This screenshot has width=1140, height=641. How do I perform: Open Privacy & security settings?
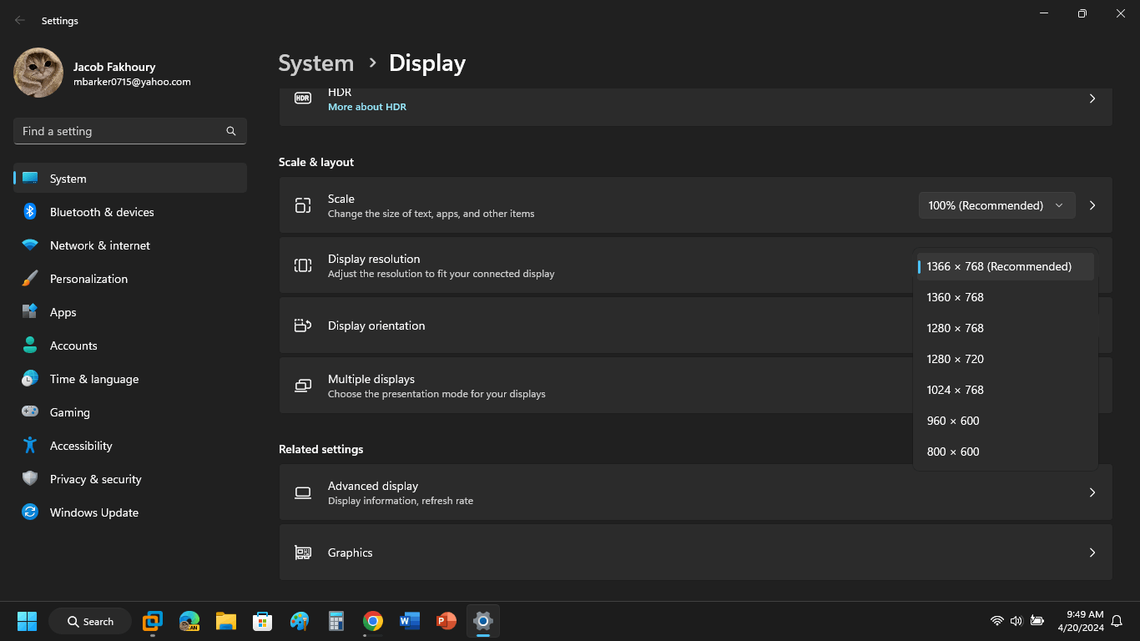(x=95, y=479)
